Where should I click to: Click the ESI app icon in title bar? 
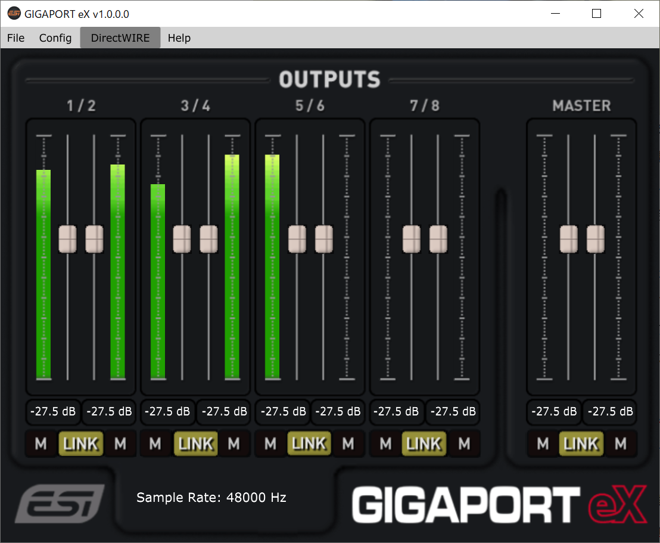[14, 14]
